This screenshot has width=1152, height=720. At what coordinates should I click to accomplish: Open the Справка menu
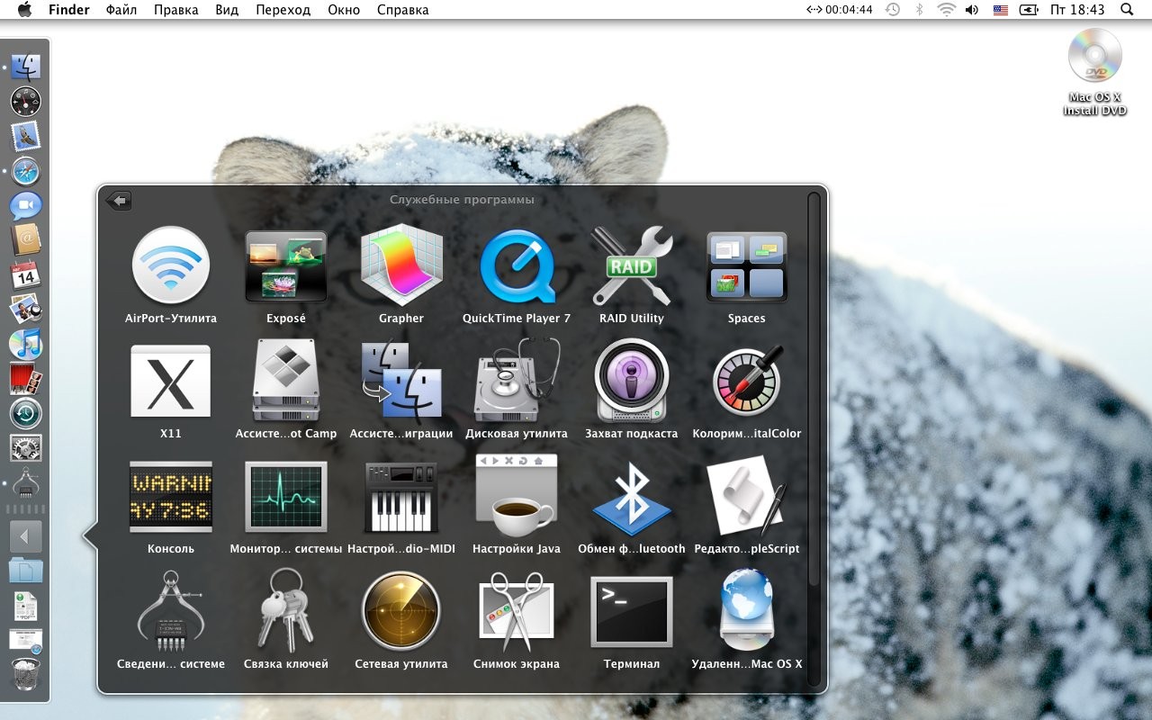pyautogui.click(x=402, y=10)
